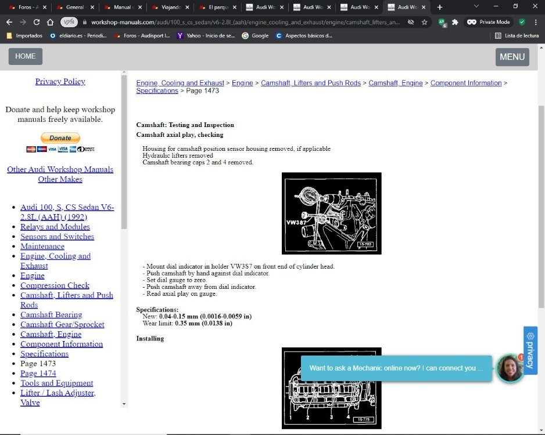Click the sidebar scrollbar thumb

124,152
